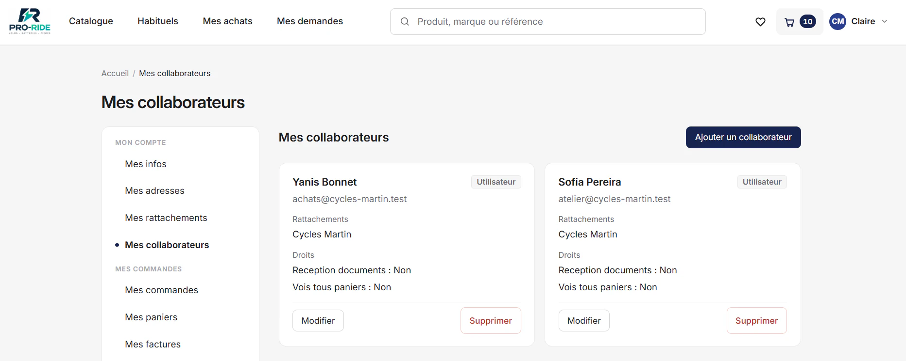Click the Yanis Bonnet name
The image size is (906, 361).
pos(325,182)
